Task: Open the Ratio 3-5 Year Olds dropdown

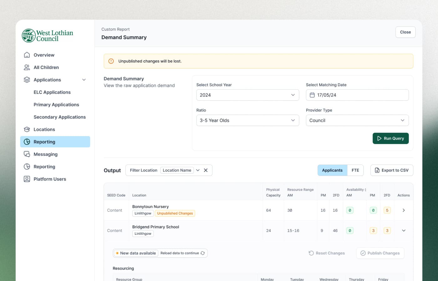Action: pyautogui.click(x=247, y=121)
